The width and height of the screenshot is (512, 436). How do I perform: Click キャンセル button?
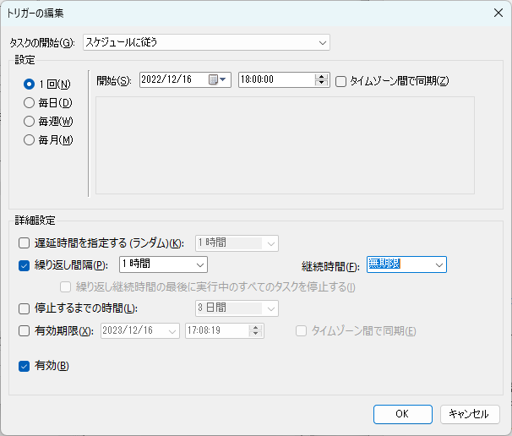coord(470,414)
